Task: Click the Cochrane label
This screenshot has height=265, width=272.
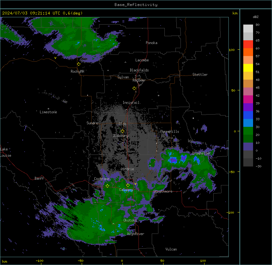Action: coord(102,179)
